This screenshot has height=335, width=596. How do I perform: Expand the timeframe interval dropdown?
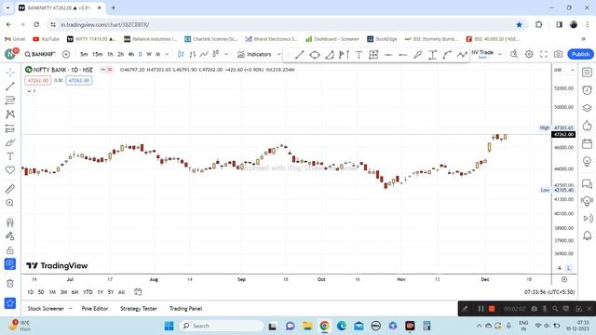pos(167,54)
